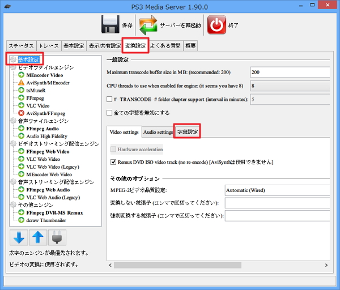Click the chapter interval minutes field
Screen dimensions: 340x290
(x=290, y=99)
